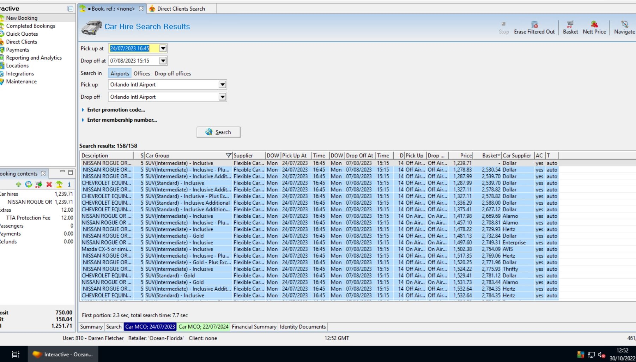Maximize the Booking contents panel

click(x=71, y=173)
